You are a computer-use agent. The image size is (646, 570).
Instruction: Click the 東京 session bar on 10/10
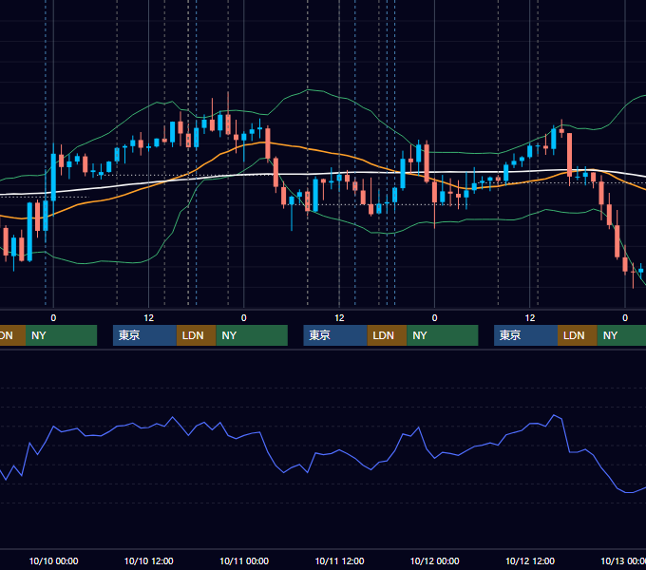(144, 335)
